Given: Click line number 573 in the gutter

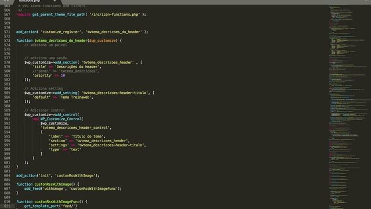Looking at the screenshot, I should pos(7,41).
